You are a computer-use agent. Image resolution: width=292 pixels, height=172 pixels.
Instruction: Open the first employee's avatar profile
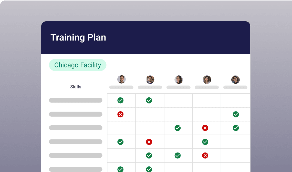click(x=121, y=79)
